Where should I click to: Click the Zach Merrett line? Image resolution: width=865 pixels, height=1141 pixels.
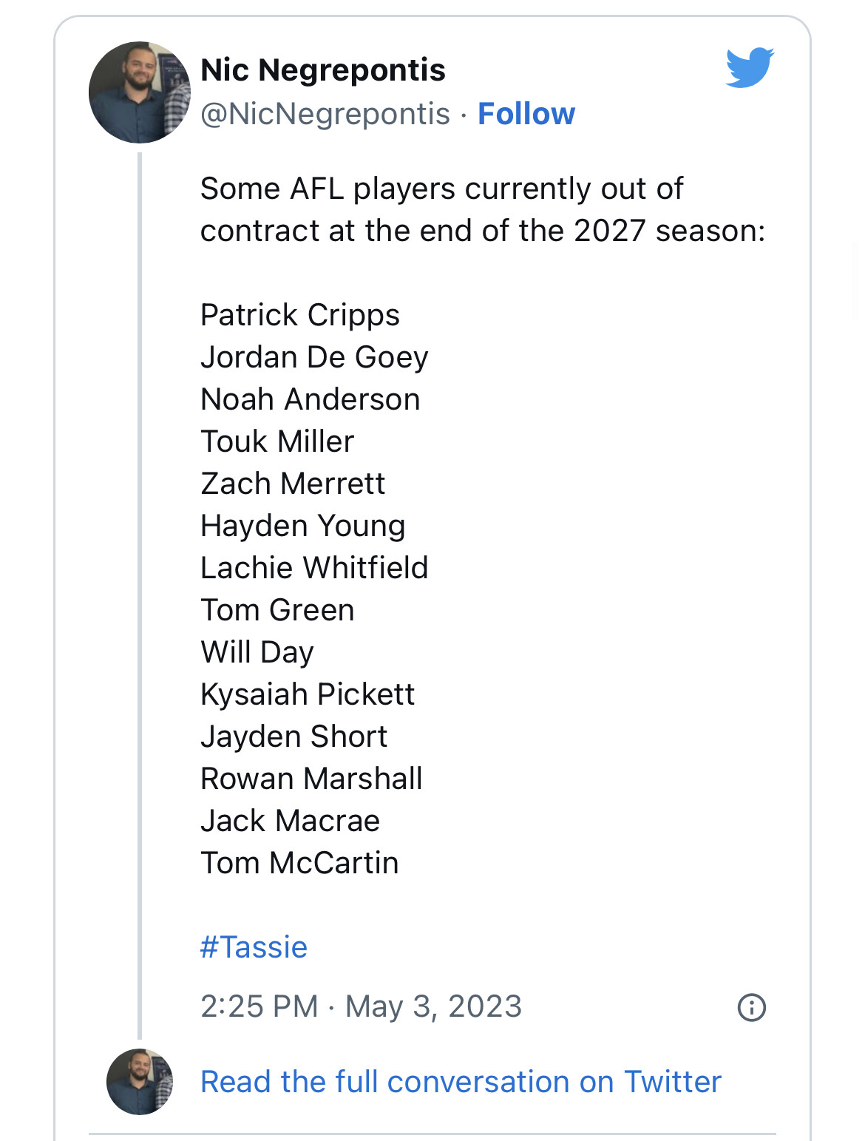(293, 484)
